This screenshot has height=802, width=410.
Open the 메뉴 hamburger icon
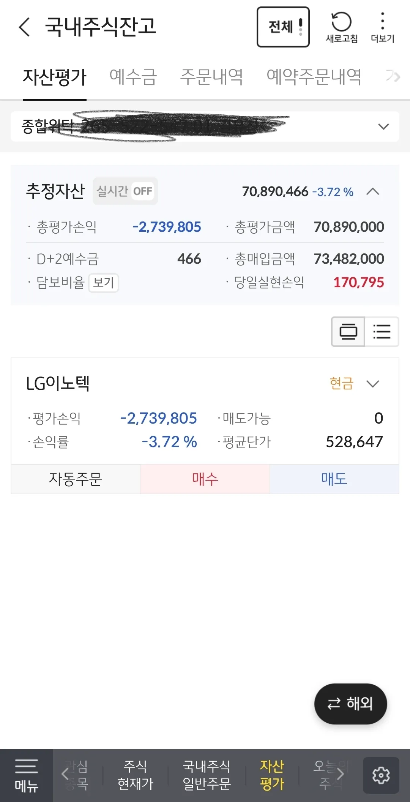tap(27, 775)
